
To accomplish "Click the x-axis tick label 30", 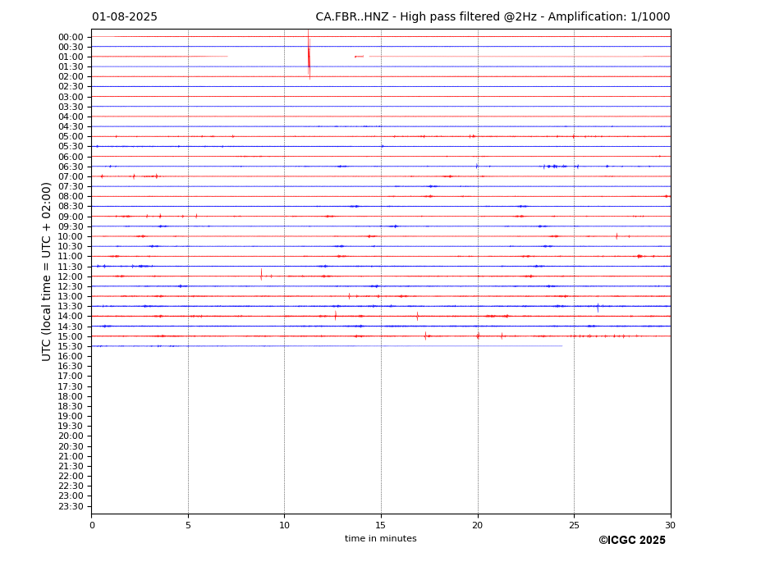I will (670, 525).
